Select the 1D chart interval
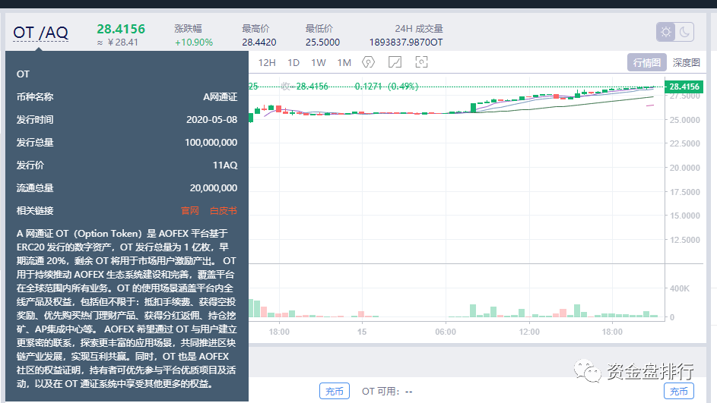 tap(293, 62)
